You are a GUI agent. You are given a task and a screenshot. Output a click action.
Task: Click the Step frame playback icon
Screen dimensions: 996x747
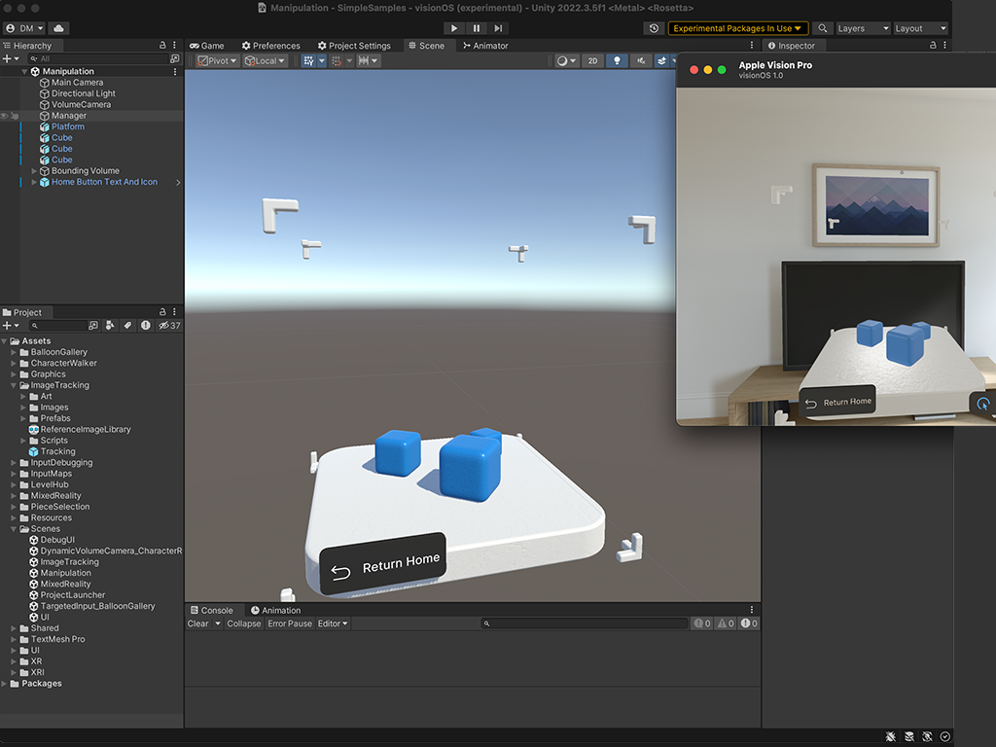coord(498,28)
